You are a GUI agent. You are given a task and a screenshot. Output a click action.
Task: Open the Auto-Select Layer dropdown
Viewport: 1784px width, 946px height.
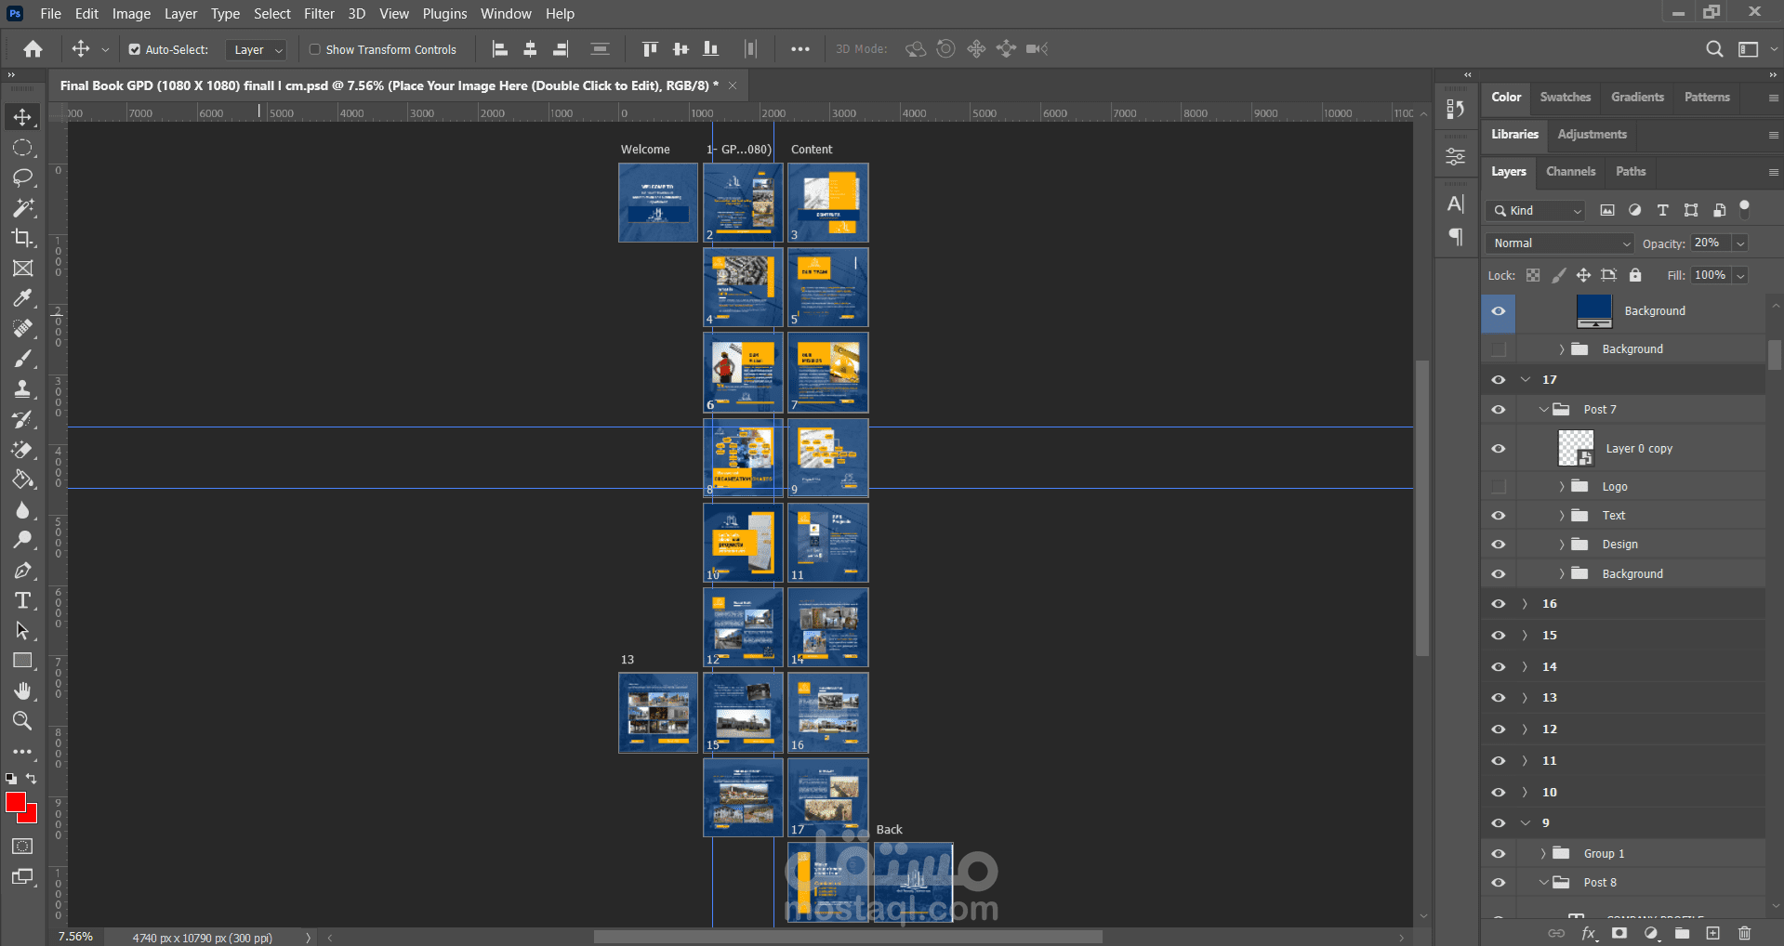[256, 50]
